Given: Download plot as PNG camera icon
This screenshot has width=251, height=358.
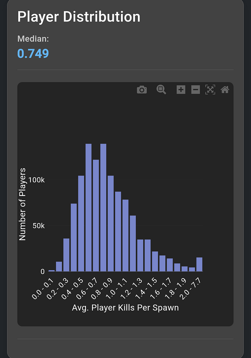Looking at the screenshot, I should (142, 89).
